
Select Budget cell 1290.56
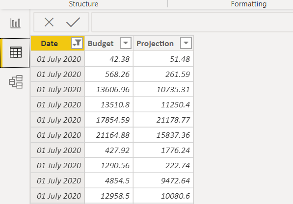coord(109,166)
